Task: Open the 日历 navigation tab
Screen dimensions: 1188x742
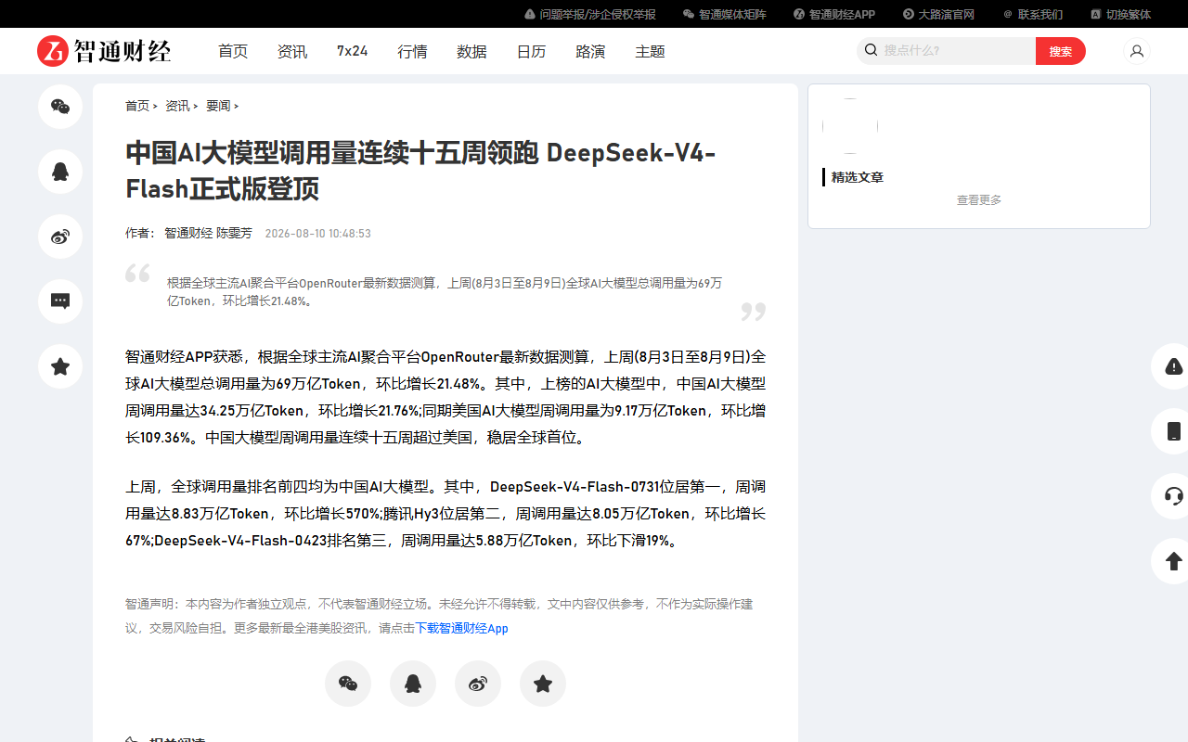Action: coord(531,51)
